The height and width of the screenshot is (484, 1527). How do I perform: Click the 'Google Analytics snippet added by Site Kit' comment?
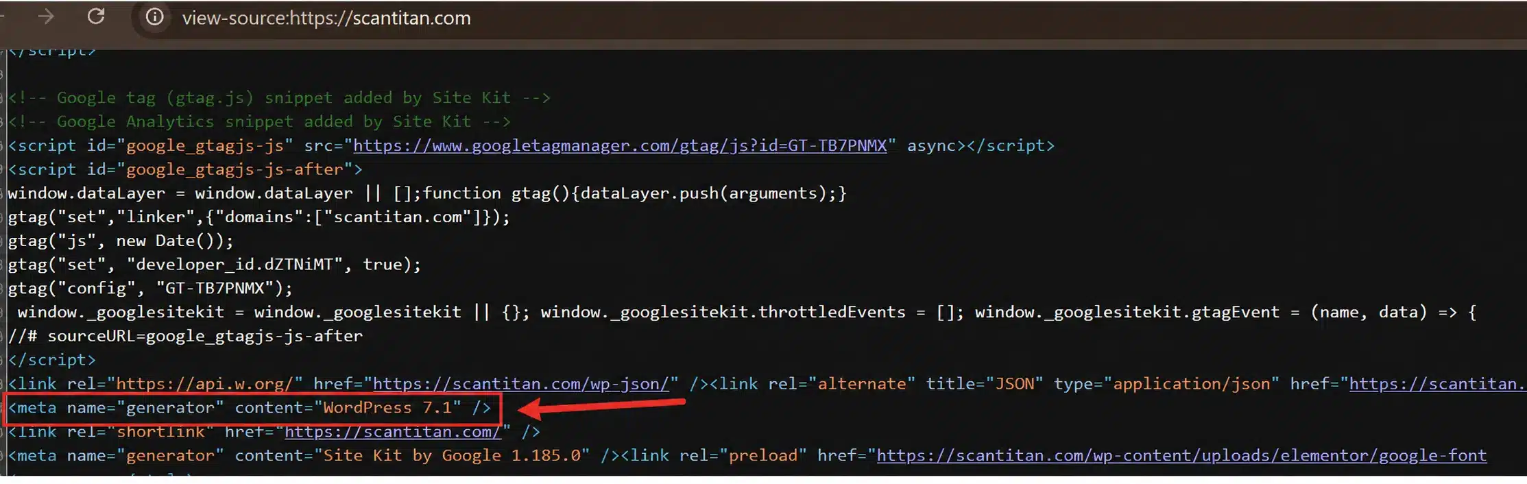259,121
